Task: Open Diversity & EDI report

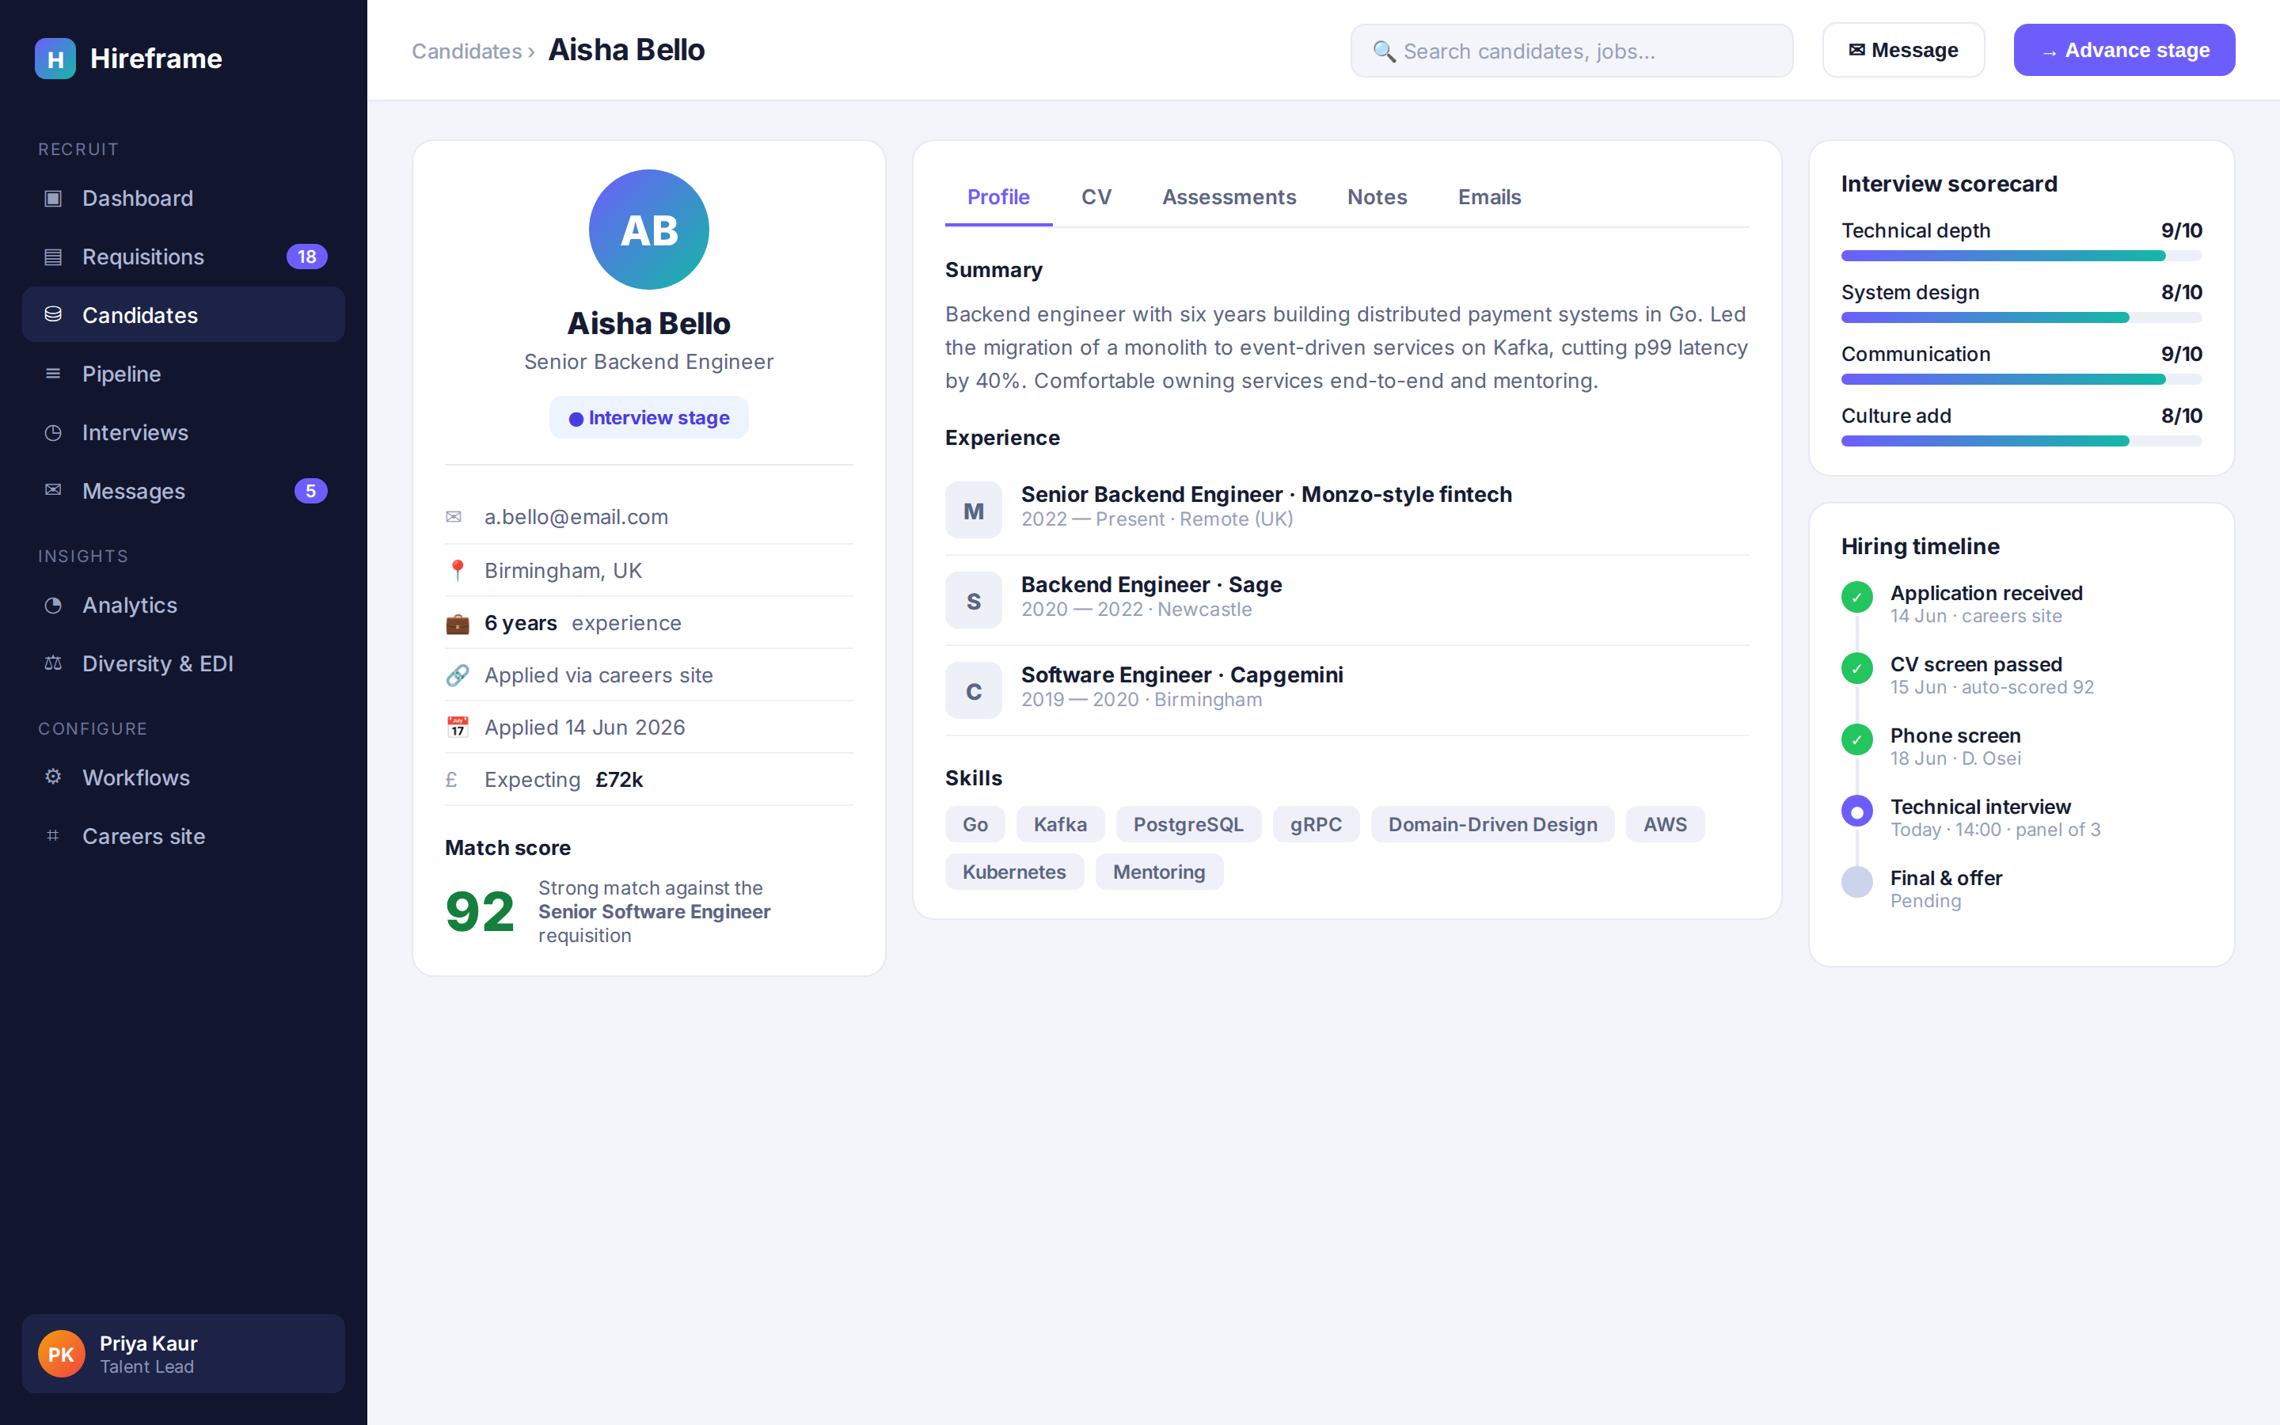Action: pyautogui.click(x=184, y=663)
